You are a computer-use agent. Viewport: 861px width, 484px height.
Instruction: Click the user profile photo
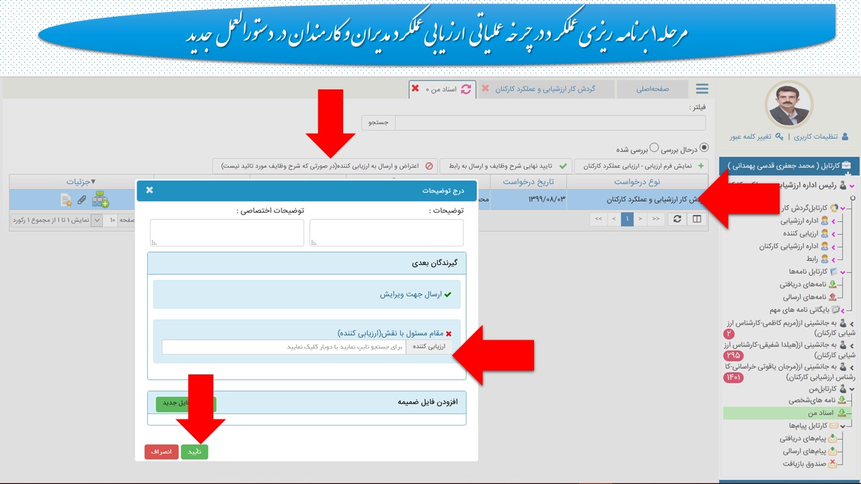coord(789,105)
